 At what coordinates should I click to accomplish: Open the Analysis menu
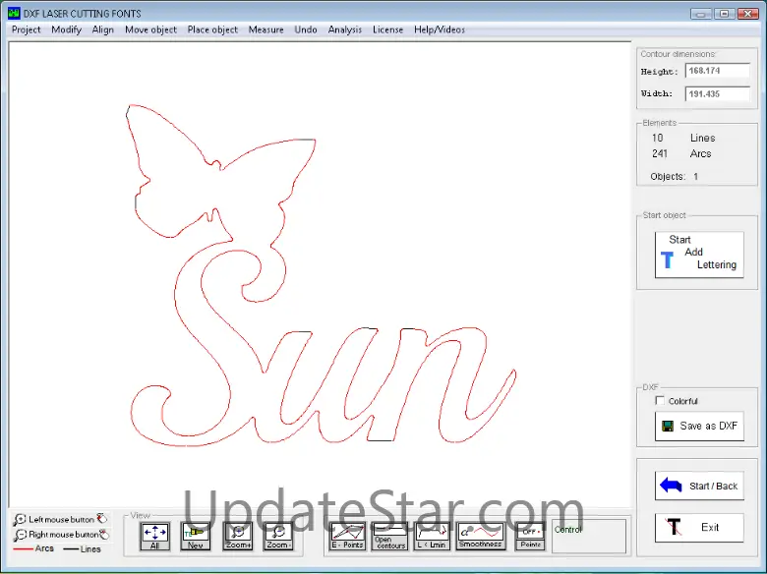pyautogui.click(x=344, y=29)
